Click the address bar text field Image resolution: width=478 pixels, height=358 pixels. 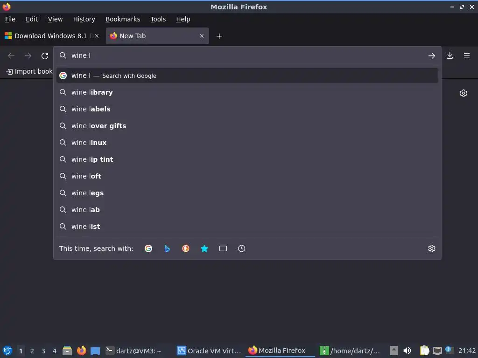[x=247, y=56]
